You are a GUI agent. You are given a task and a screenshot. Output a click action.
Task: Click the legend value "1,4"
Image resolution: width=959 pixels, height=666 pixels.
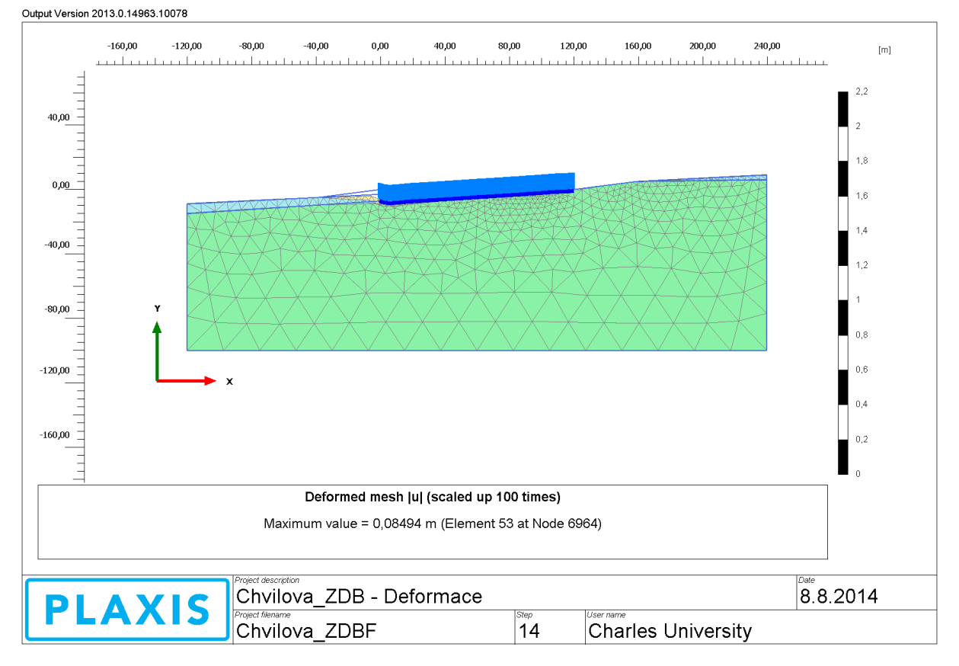click(862, 230)
